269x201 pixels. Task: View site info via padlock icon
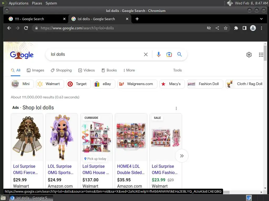point(36,28)
